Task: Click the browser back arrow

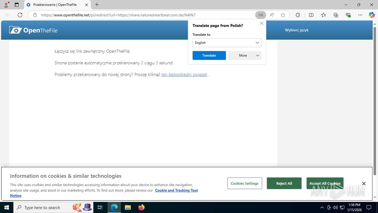Action: coord(8,15)
